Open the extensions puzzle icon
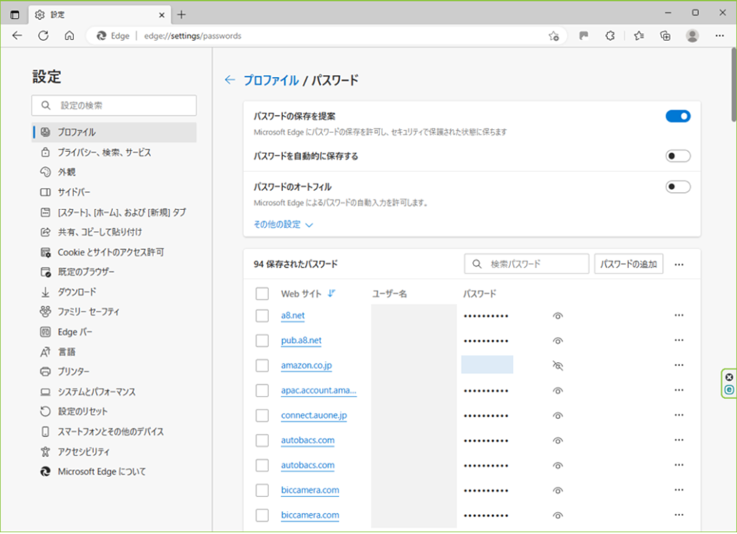The image size is (737, 534). point(610,36)
